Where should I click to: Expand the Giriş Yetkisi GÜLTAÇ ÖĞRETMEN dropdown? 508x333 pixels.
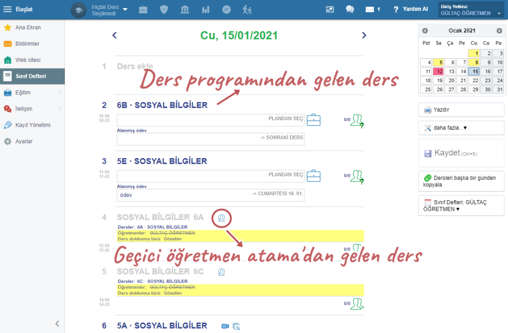click(x=471, y=10)
